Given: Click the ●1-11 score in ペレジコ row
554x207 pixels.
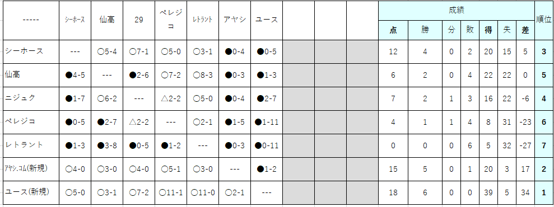Looking at the screenshot, I should pyautogui.click(x=267, y=123).
